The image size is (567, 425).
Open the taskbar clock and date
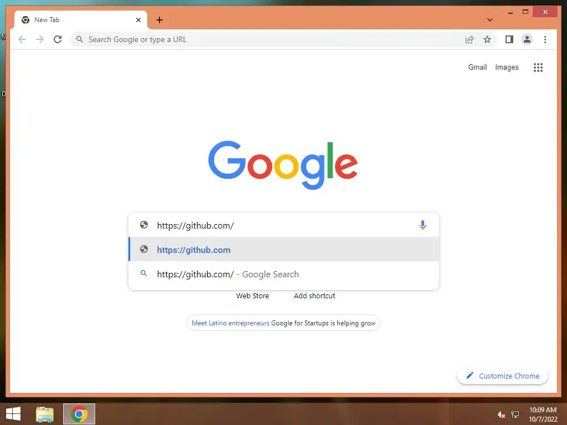[x=543, y=414]
